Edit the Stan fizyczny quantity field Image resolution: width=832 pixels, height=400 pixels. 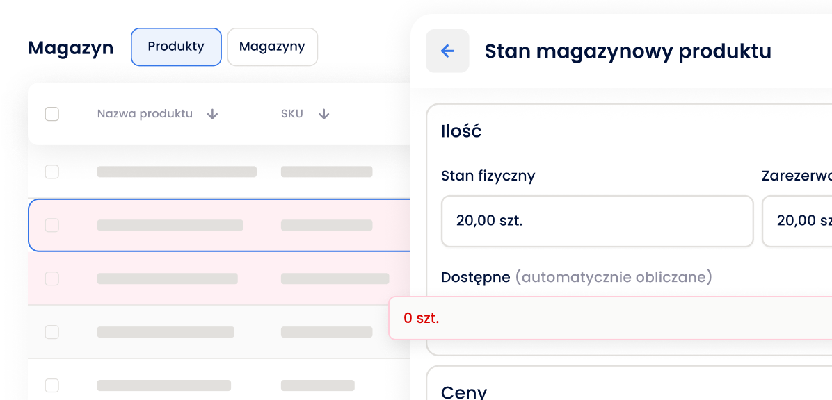coord(598,221)
